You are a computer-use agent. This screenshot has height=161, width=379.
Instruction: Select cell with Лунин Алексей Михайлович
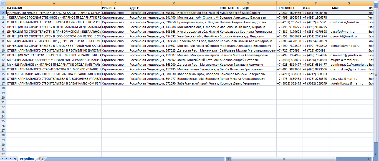[x=248, y=13]
